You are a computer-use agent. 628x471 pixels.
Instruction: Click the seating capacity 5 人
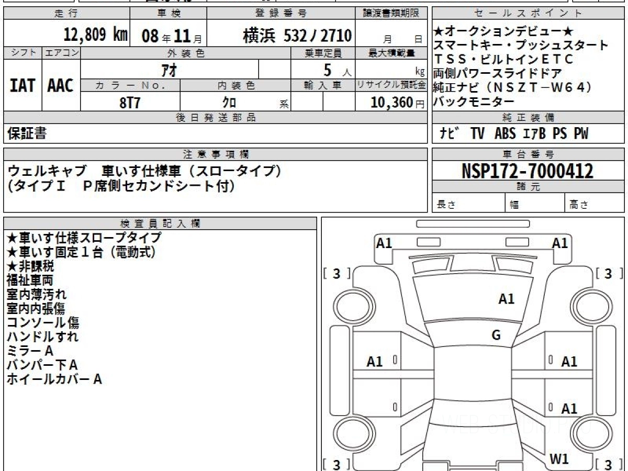(338, 70)
